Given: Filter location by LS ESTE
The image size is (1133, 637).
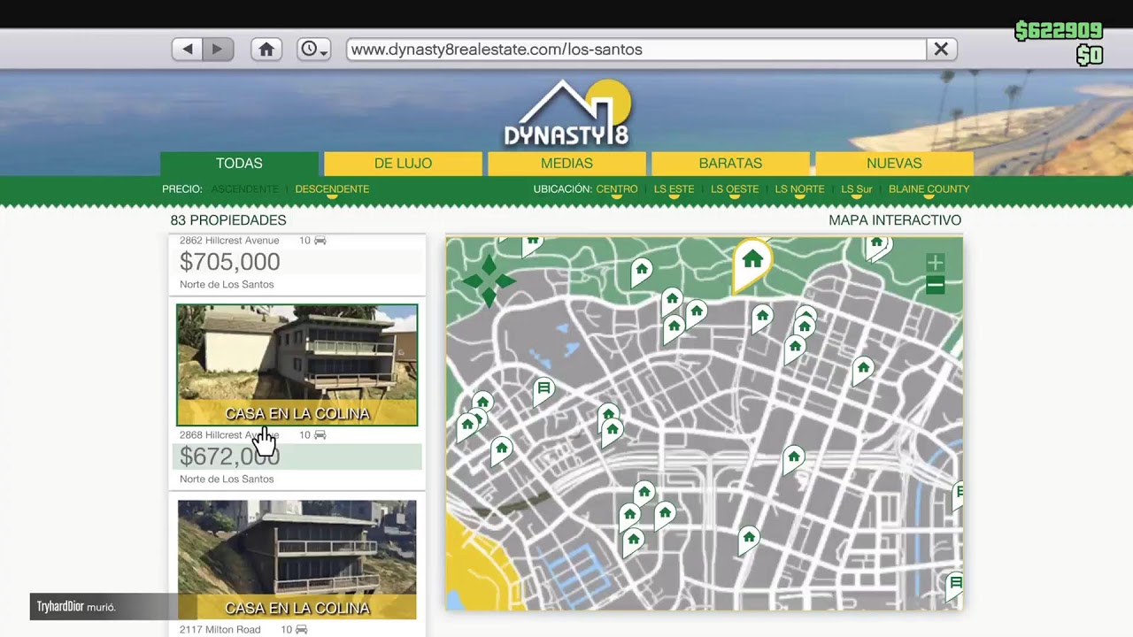Looking at the screenshot, I should 674,189.
